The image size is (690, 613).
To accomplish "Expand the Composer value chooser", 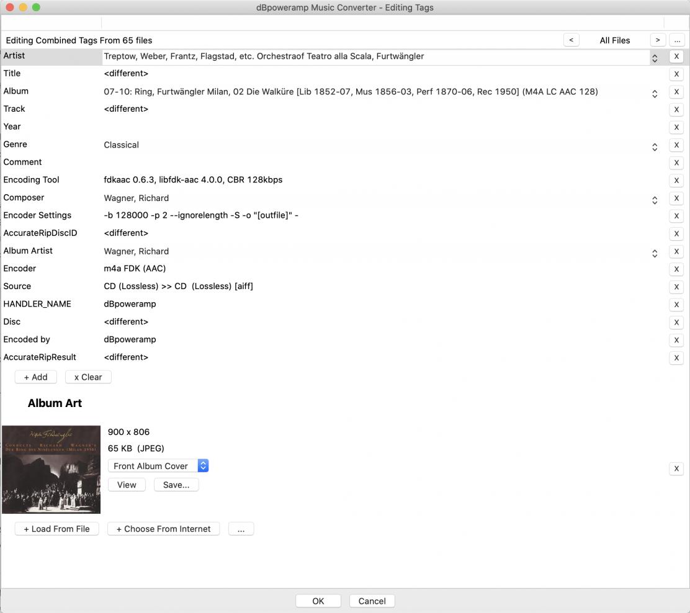I will 654,200.
